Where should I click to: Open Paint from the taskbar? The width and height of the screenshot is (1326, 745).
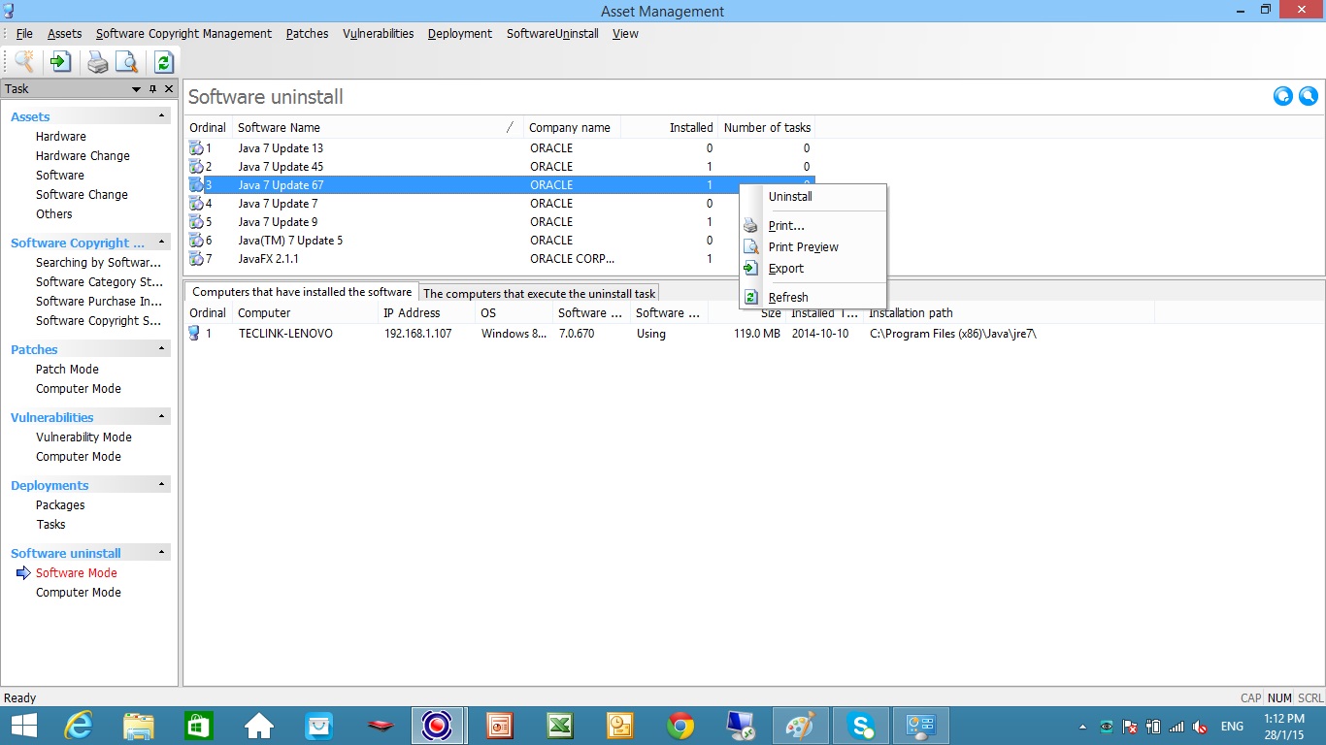click(801, 726)
